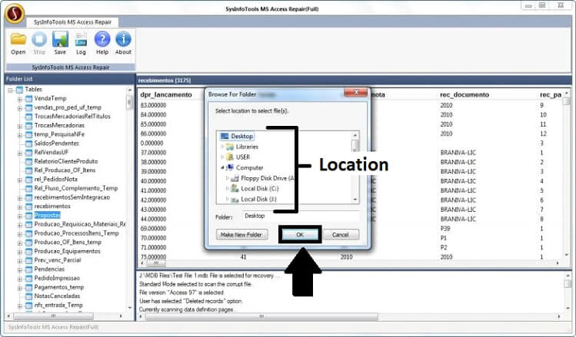Click the Make New Folder button
The width and height of the screenshot is (576, 337).
(241, 234)
